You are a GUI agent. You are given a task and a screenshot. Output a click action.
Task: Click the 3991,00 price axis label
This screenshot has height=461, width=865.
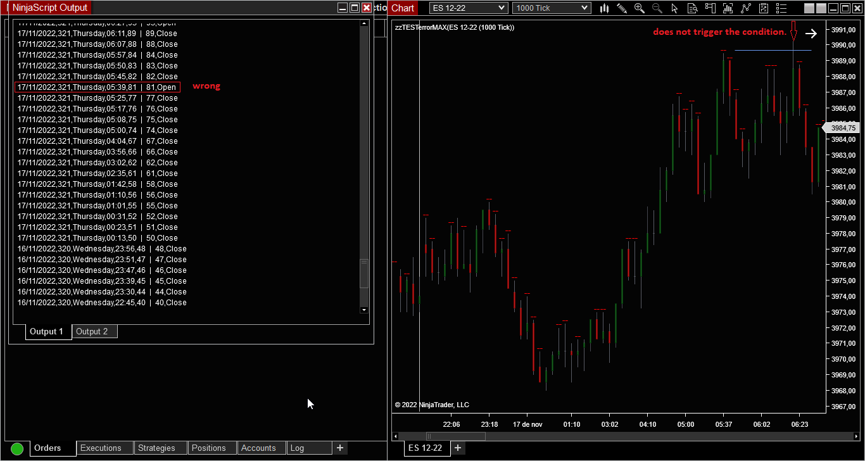click(x=845, y=30)
